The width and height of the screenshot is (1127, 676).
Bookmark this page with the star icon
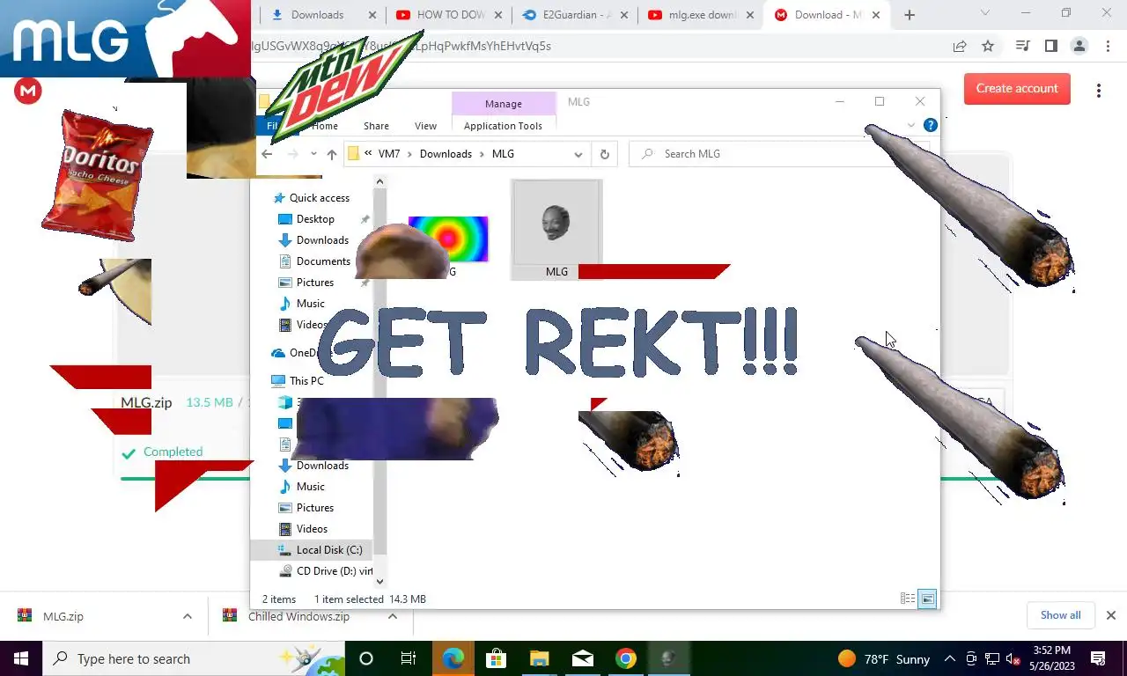coord(988,46)
